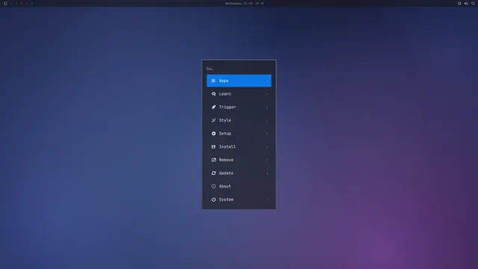Click the brush icon beside Style
Viewport: 478px width, 269px height.
[214, 120]
